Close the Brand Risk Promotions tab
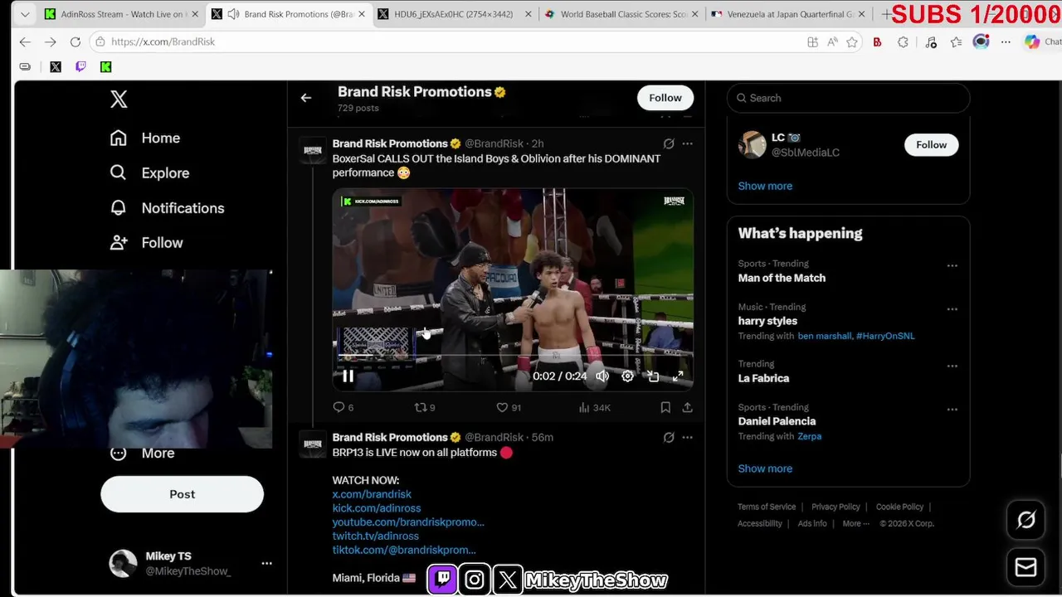 click(362, 14)
